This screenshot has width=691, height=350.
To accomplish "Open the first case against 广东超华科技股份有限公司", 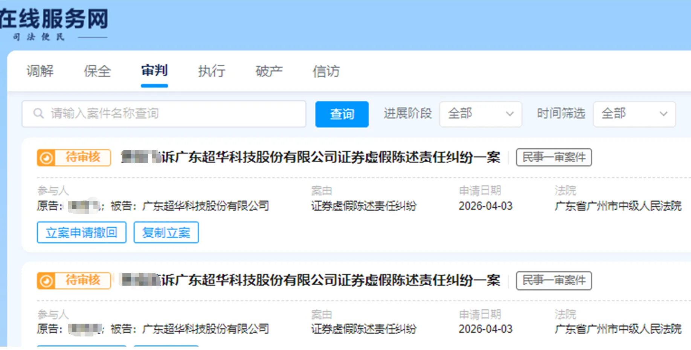I will tap(309, 157).
